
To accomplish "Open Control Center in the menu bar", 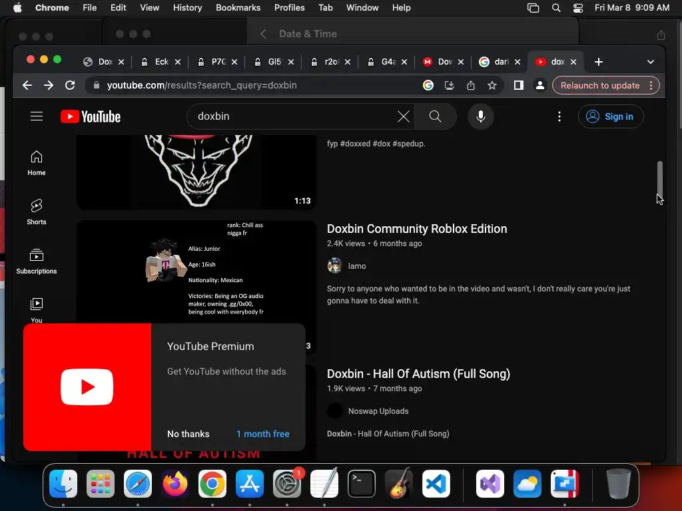I will coord(578,8).
